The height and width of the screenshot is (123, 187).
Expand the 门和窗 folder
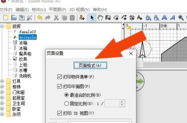(2, 92)
